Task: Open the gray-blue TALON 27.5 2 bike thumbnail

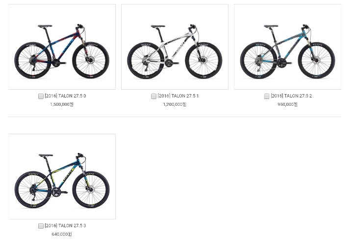Action: point(287,47)
